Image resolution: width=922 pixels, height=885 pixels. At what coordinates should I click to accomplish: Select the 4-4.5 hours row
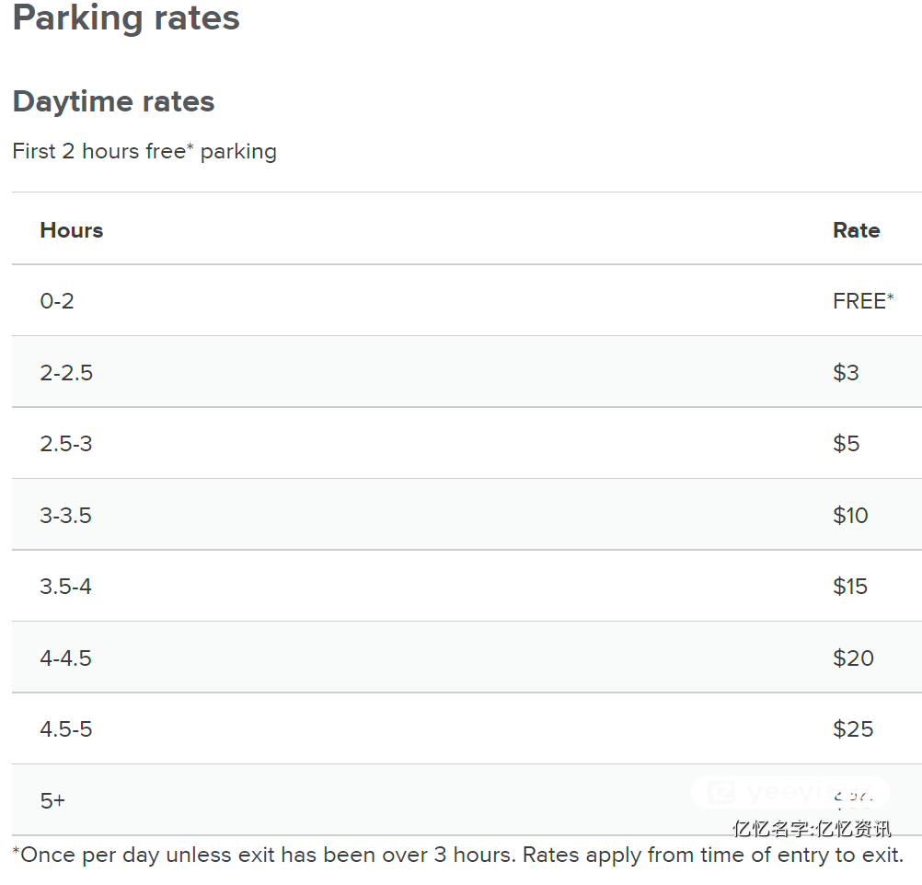(467, 658)
